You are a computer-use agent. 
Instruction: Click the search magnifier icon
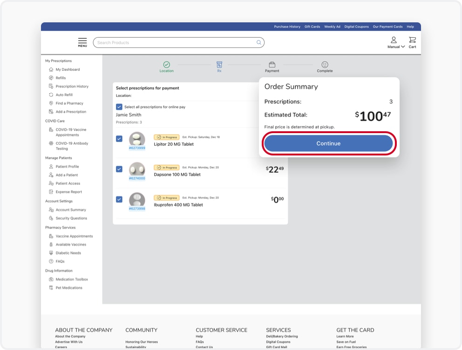[x=258, y=42]
